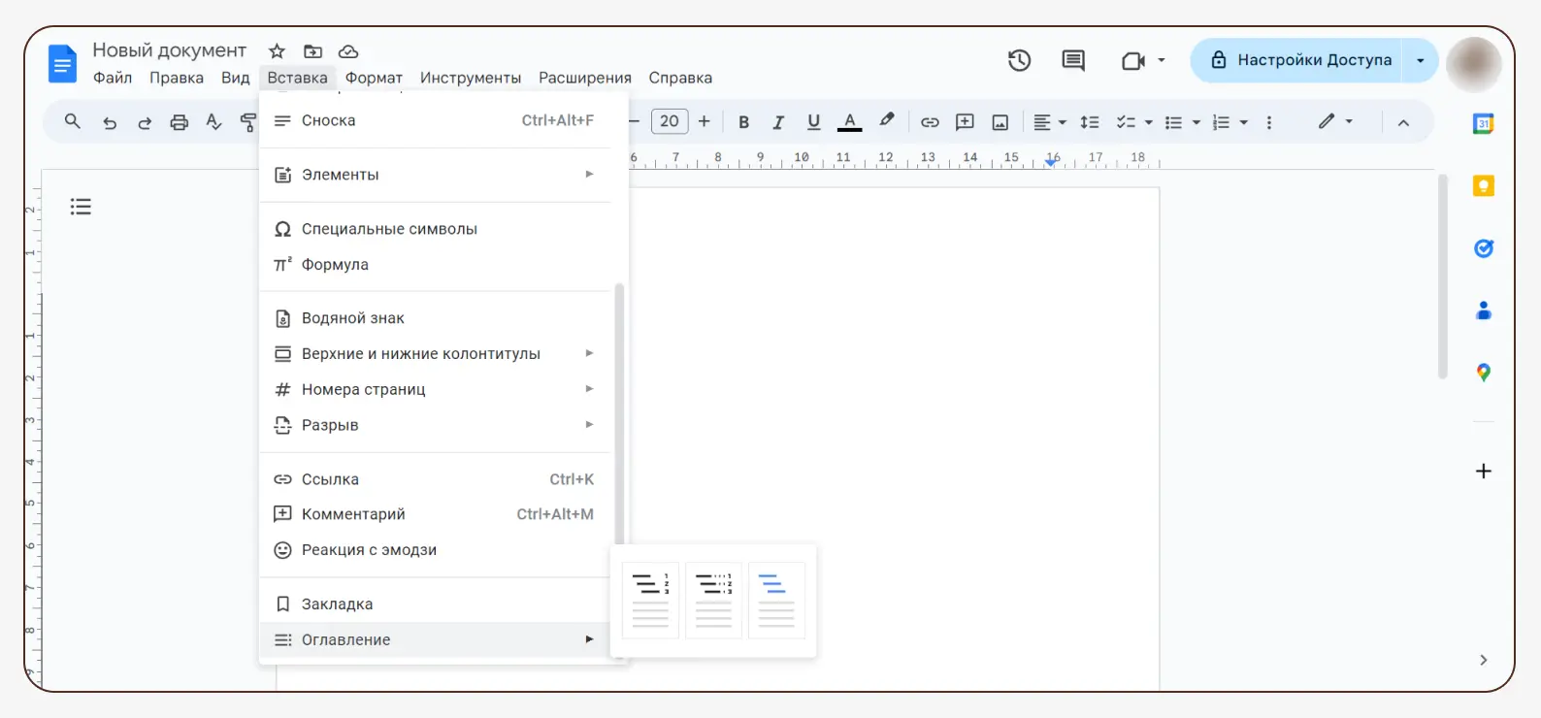This screenshot has width=1541, height=718.
Task: Choose Комментарий menu entry
Action: pyautogui.click(x=436, y=514)
